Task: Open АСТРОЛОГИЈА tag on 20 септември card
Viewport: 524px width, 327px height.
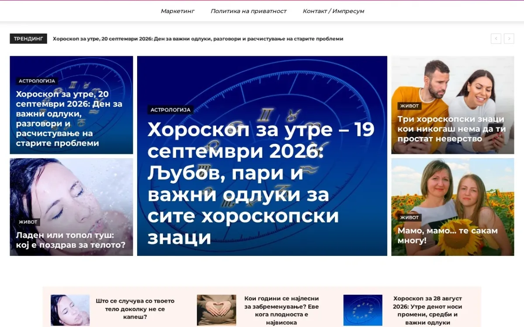Action: tap(37, 81)
